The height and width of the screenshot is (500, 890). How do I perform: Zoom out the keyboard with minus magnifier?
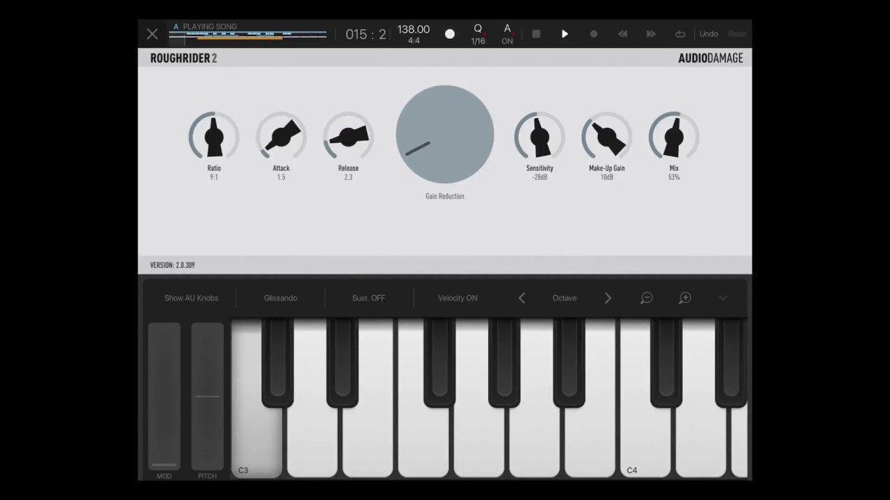[647, 298]
